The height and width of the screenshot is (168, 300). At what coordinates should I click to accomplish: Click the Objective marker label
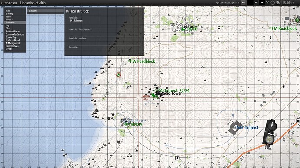138,121
